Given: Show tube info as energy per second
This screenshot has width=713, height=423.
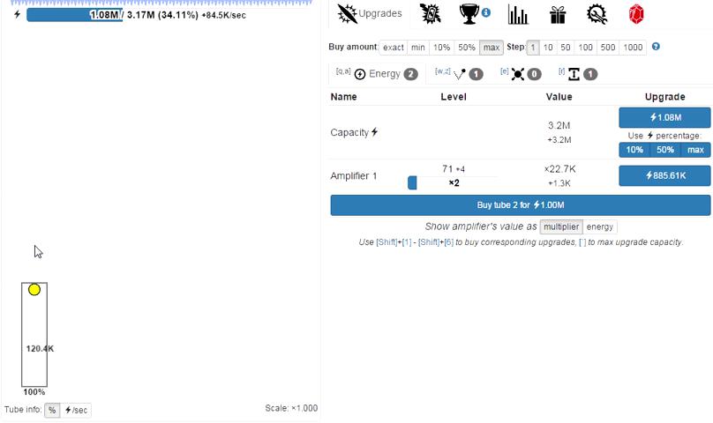Looking at the screenshot, I should (x=76, y=410).
